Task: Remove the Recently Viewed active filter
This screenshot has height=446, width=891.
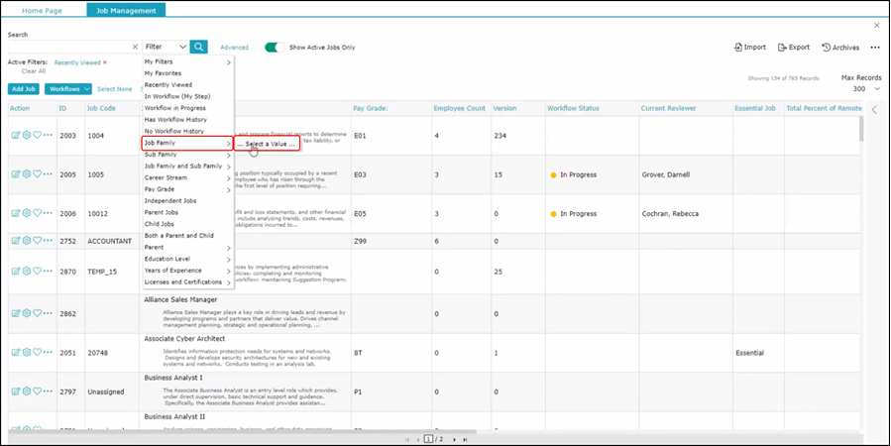Action: point(105,61)
